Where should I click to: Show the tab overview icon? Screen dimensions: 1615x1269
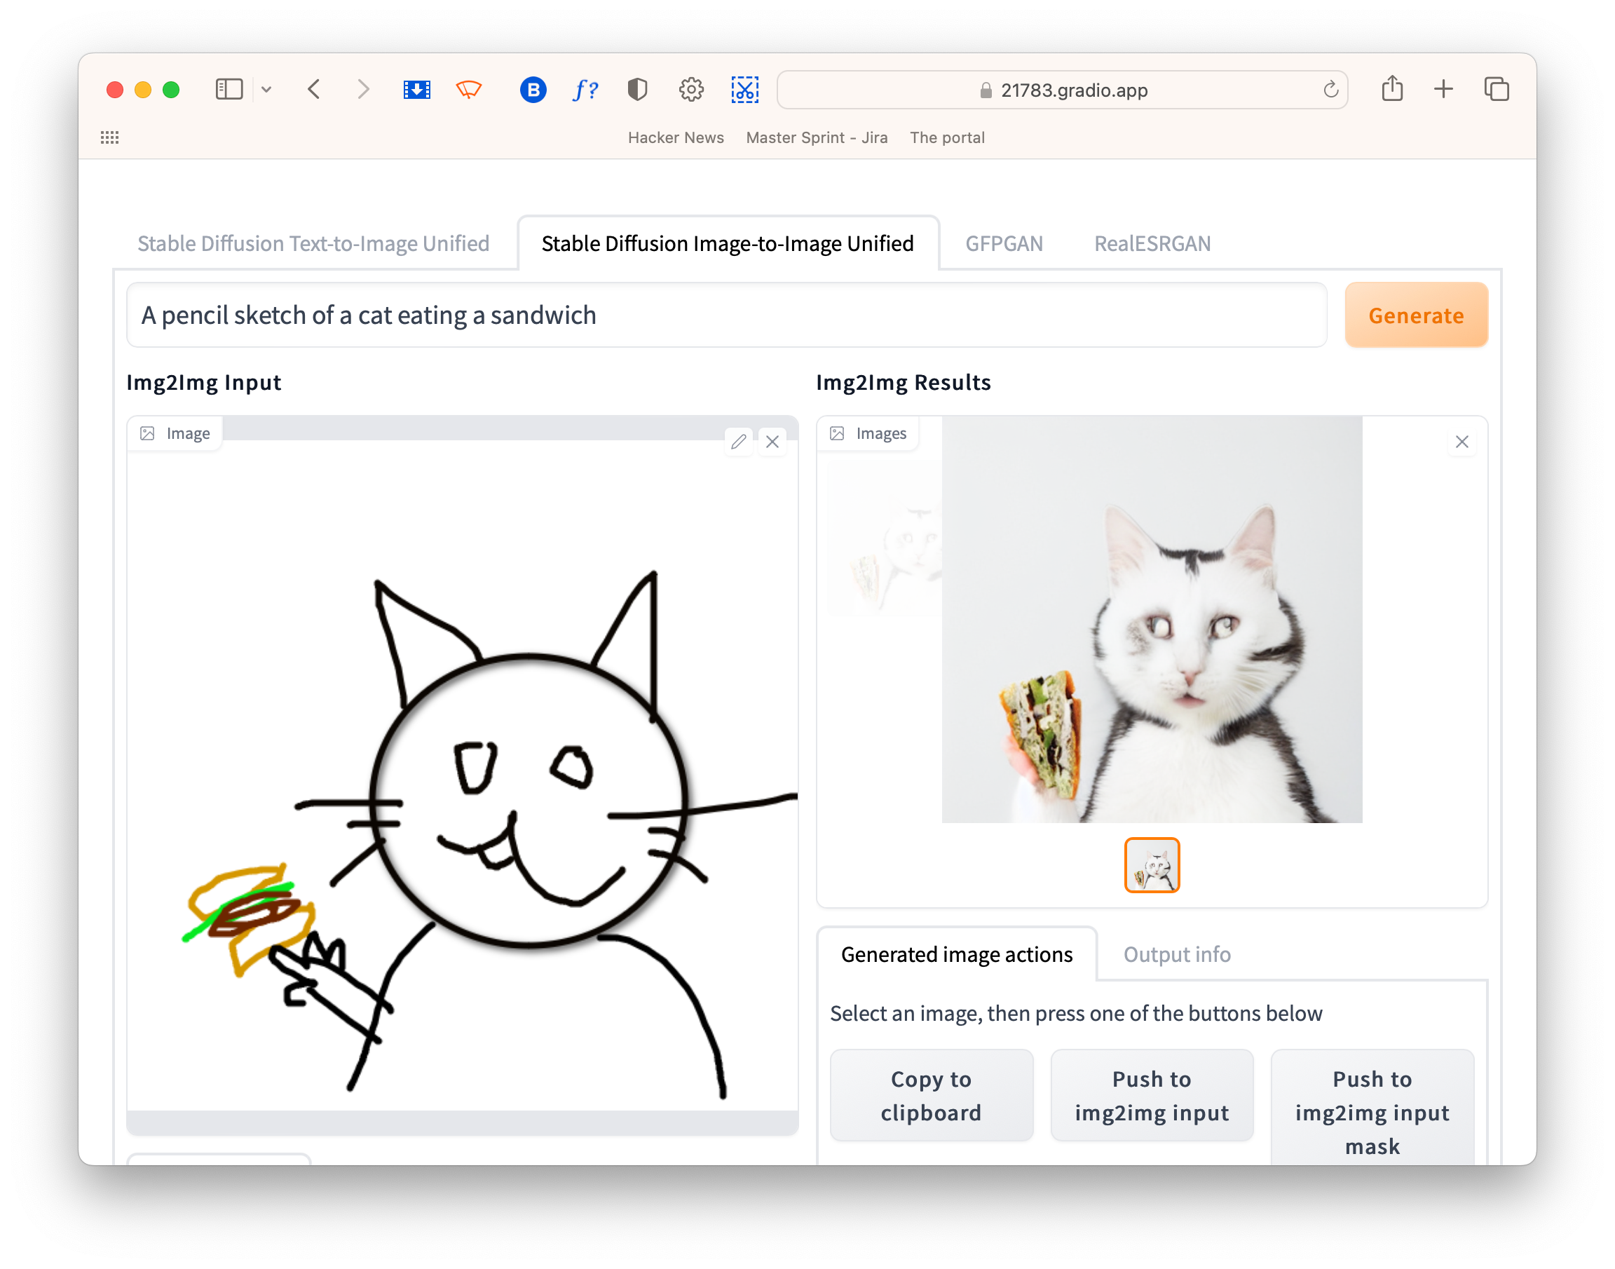1496,90
